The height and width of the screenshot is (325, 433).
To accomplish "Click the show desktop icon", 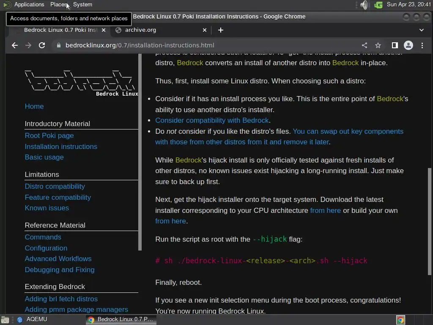I will (x=5, y=320).
